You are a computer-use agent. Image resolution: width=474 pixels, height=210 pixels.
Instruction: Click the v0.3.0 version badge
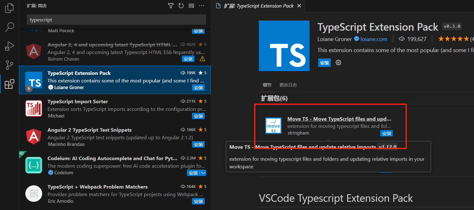[452, 26]
